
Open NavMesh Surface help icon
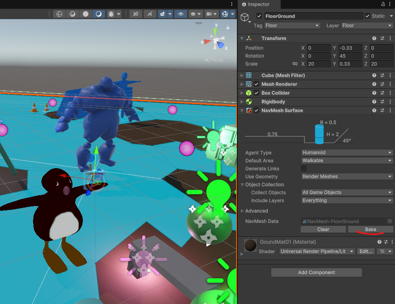(x=374, y=110)
